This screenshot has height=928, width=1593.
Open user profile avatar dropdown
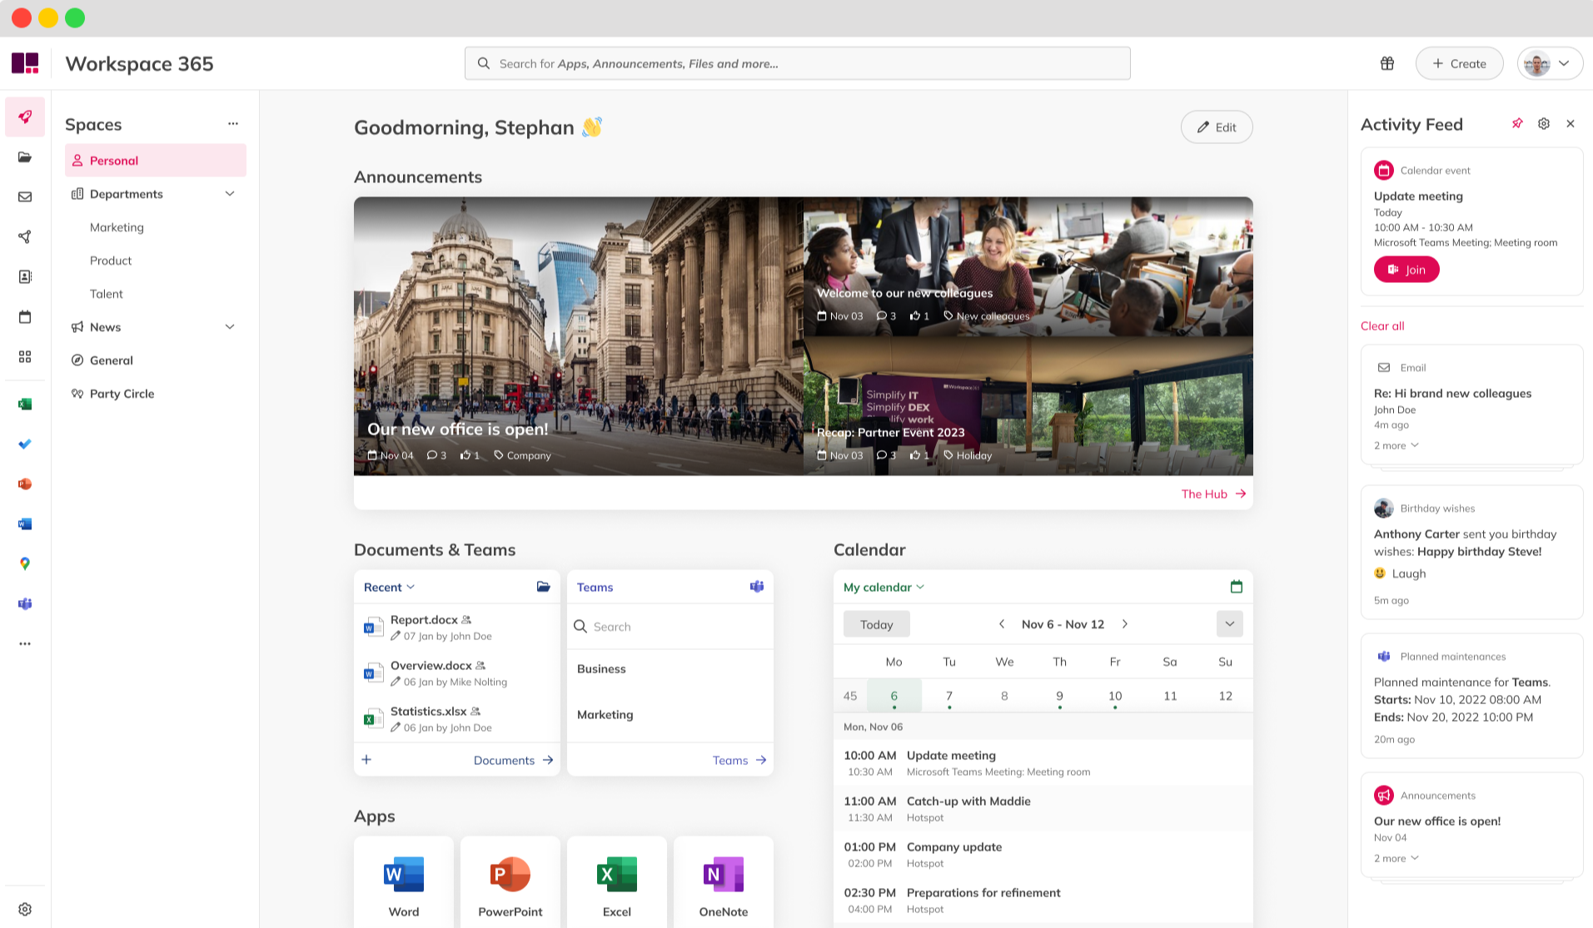[x=1550, y=63]
